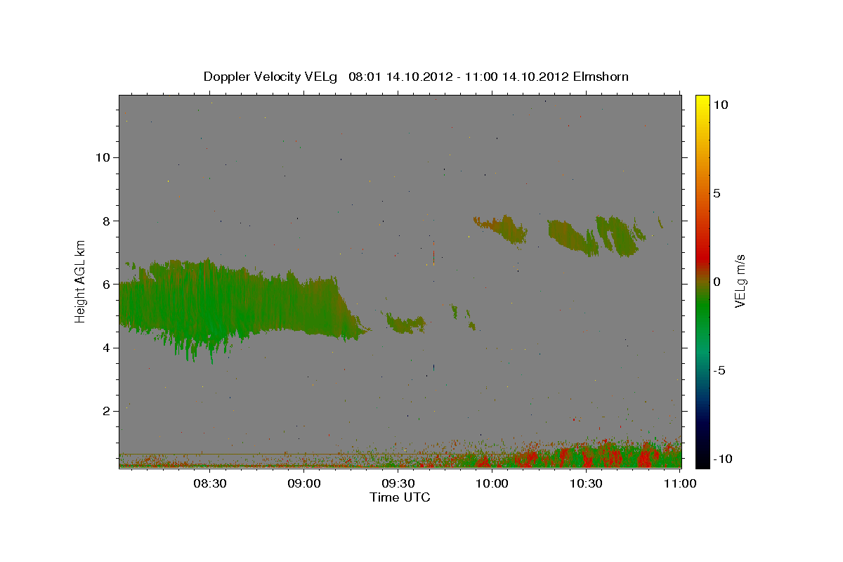
Task: Click the plot title 'Doppler Velocity VELg'
Action: click(270, 77)
